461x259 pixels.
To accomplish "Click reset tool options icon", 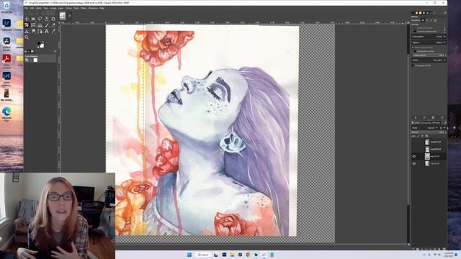I will 442,117.
